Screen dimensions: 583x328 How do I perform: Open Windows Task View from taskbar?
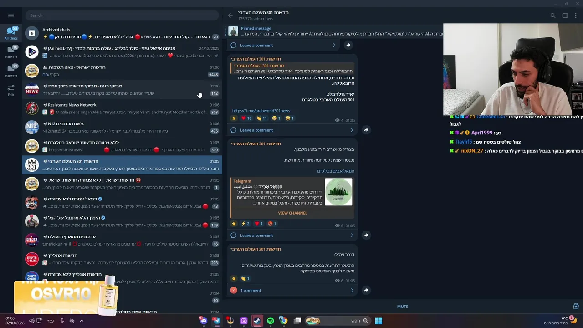297,321
